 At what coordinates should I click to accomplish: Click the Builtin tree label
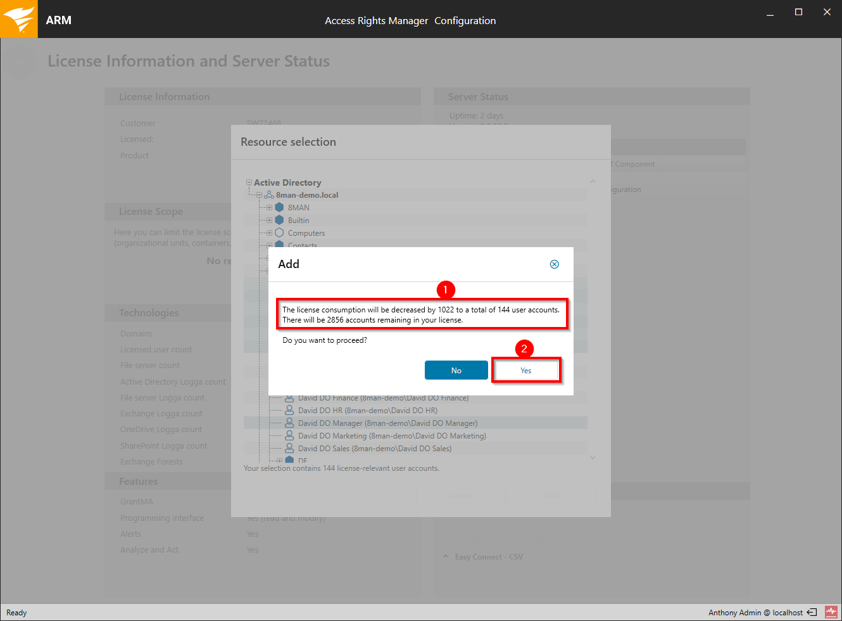pyautogui.click(x=299, y=221)
